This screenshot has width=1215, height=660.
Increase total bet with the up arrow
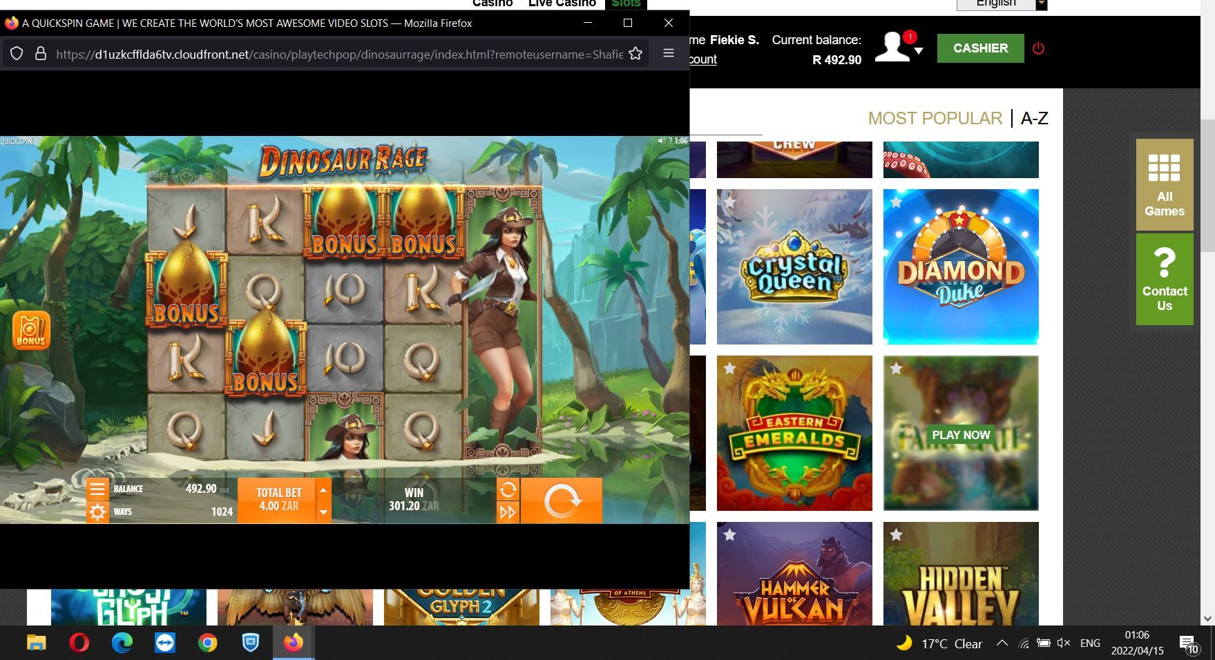pos(323,490)
